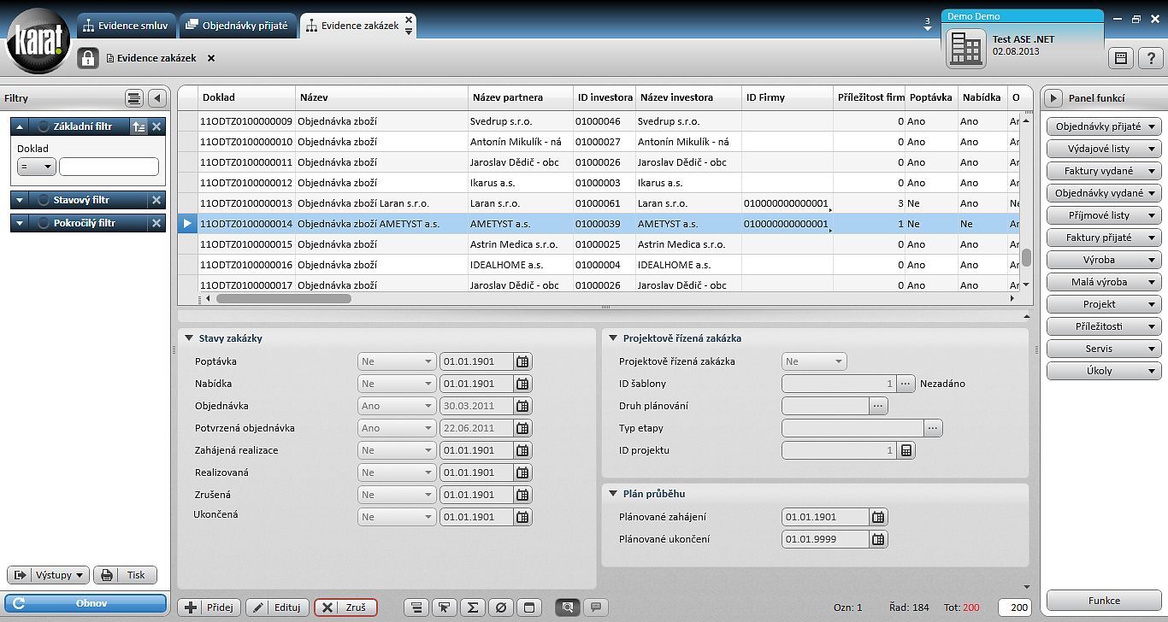Click the company building icon for Test ASE .NET
The height and width of the screenshot is (622, 1168).
966,48
